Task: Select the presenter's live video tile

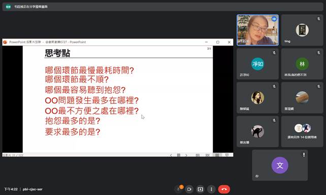Action: pyautogui.click(x=257, y=30)
